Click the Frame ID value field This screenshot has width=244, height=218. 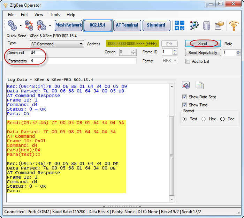(167, 52)
